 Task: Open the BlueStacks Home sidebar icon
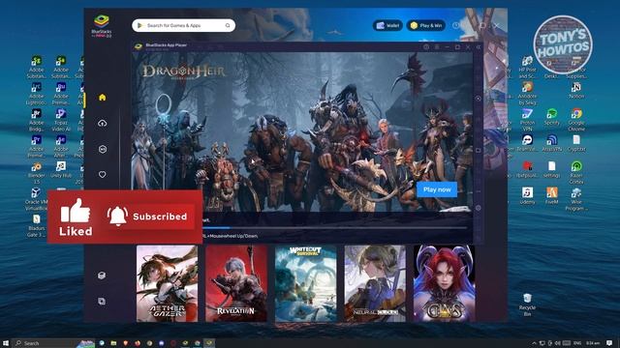[x=103, y=97]
